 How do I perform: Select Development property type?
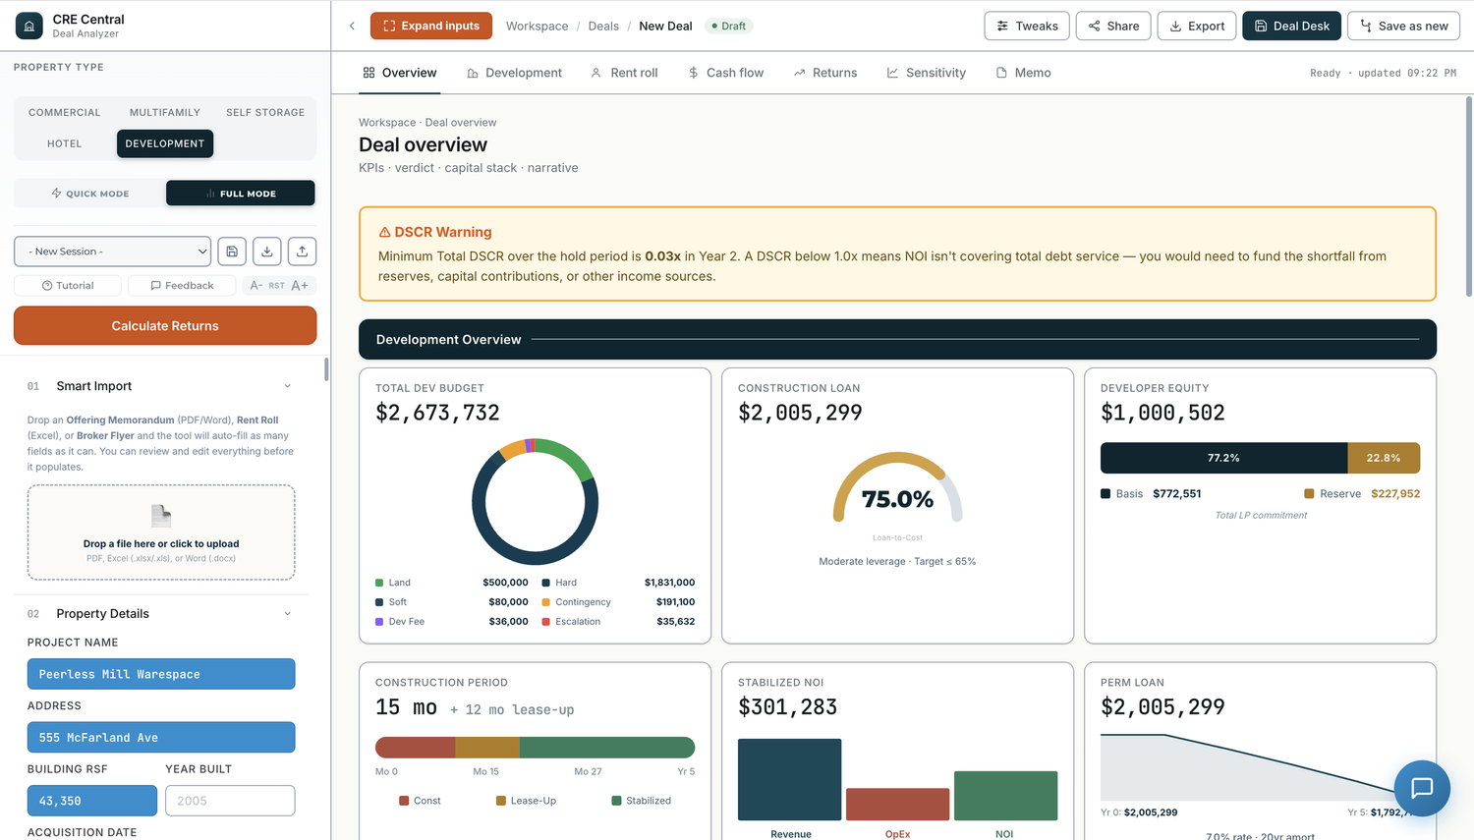click(165, 143)
